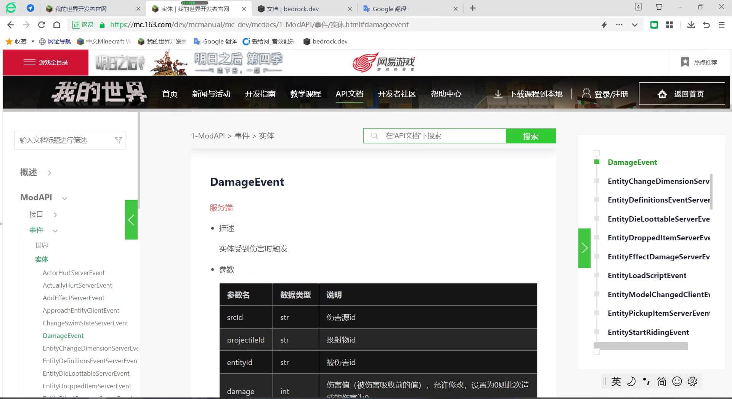Open the bedrock.dev bookmark

[x=325, y=41]
